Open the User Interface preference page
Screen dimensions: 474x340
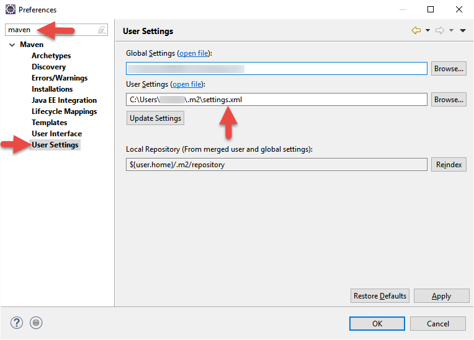coord(57,134)
